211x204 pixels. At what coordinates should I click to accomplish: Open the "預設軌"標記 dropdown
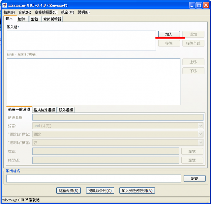tap(118, 134)
